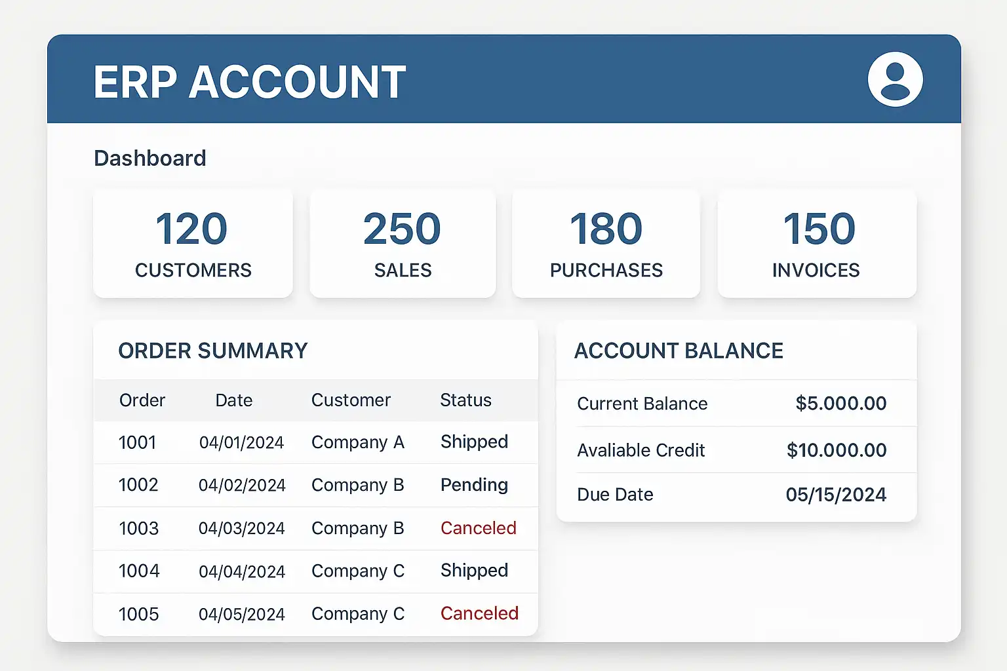Screen dimensions: 1007x671
Task: Click the Canceled status of order 1003
Action: click(x=478, y=528)
